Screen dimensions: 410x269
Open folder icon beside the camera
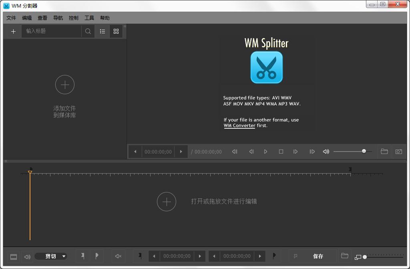pyautogui.click(x=384, y=152)
